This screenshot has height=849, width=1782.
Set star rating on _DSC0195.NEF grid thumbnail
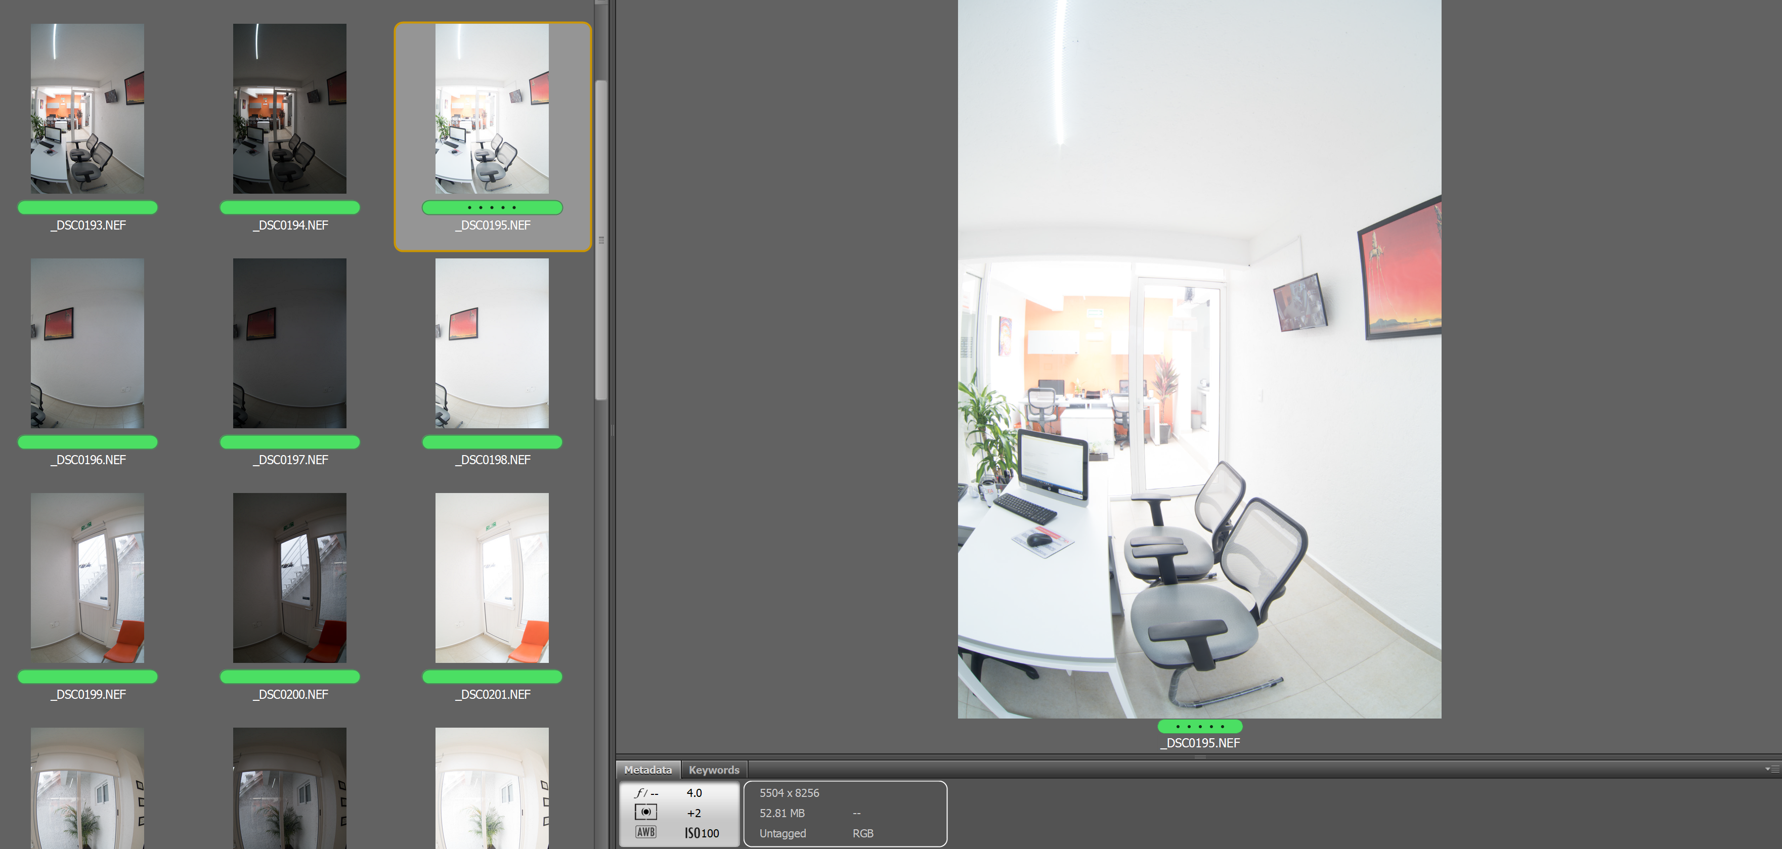492,207
